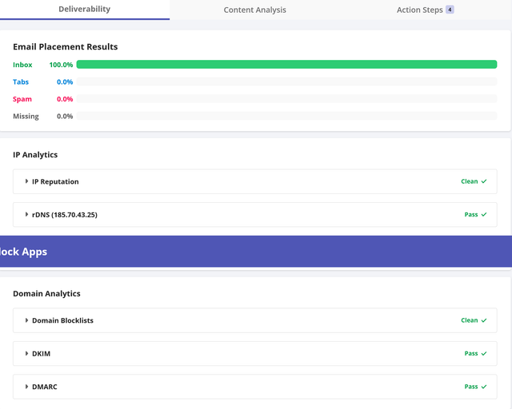Click the Spam placement label
This screenshot has width=512, height=409.
point(22,99)
